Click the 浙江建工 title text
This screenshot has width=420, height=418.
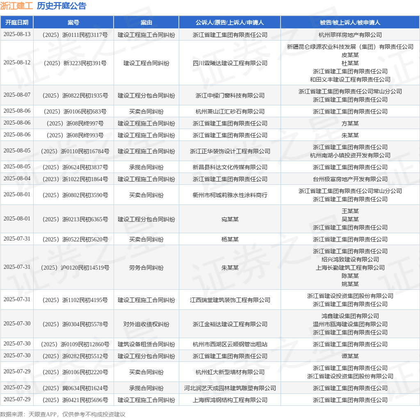(16, 6)
